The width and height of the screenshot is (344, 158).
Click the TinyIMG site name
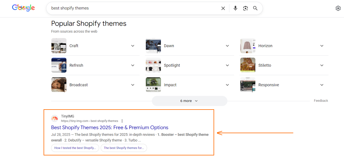click(68, 116)
